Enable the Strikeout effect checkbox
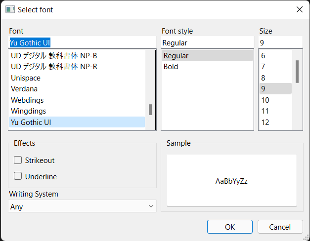The image size is (310, 241). click(18, 160)
